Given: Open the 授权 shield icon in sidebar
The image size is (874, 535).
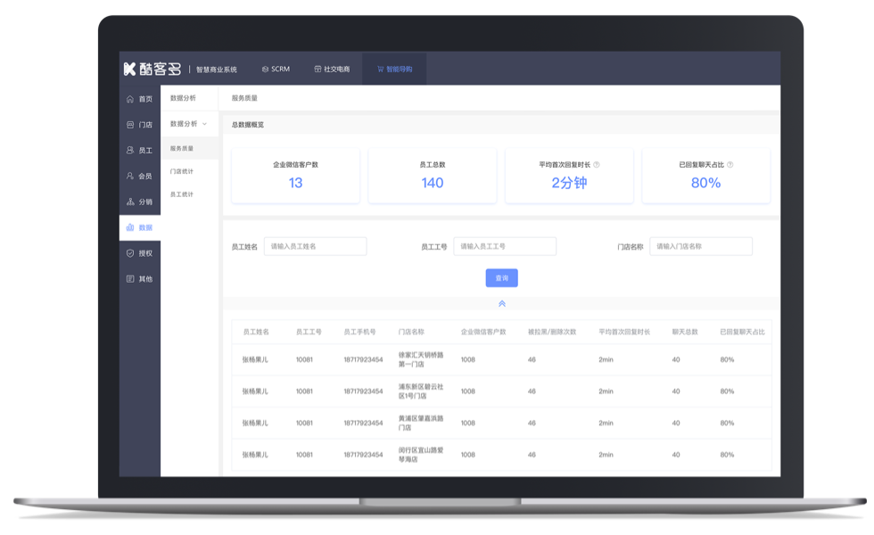Looking at the screenshot, I should coord(130,253).
